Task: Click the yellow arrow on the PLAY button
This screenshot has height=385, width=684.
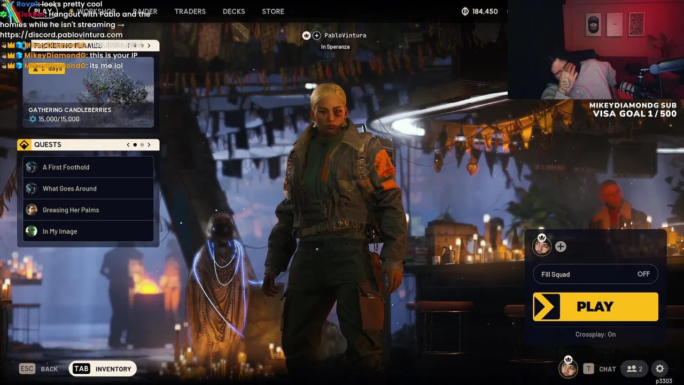Action: click(x=547, y=306)
